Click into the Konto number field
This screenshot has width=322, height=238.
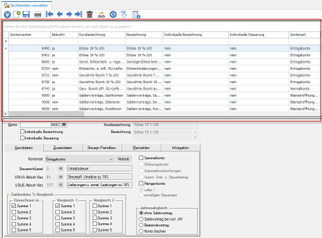pyautogui.click(x=40, y=124)
